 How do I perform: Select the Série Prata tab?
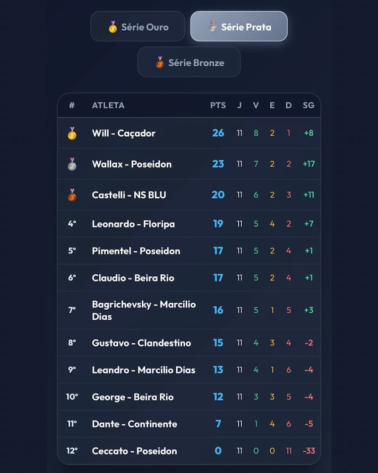click(x=239, y=26)
